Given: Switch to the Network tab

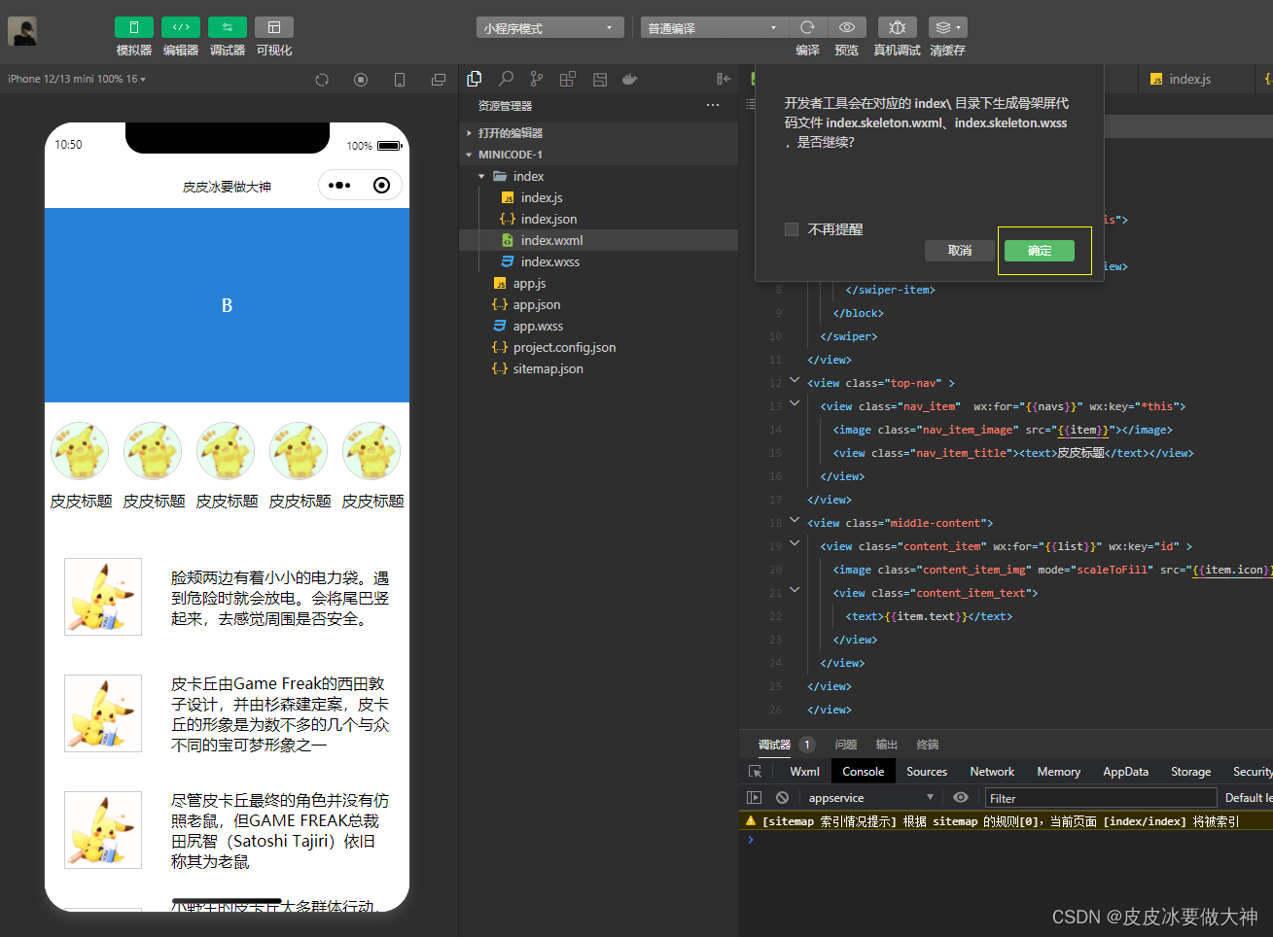Looking at the screenshot, I should tap(992, 771).
